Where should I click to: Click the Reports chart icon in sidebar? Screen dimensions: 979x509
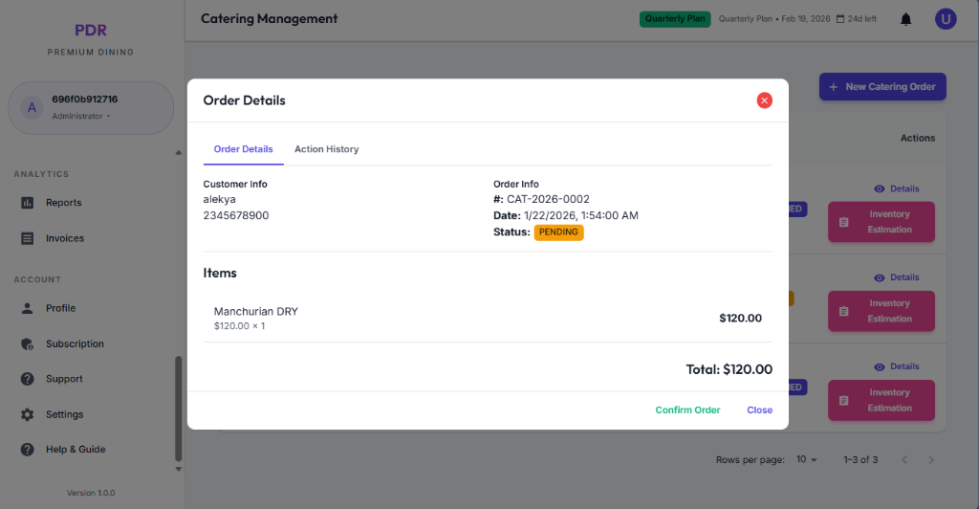pos(27,203)
